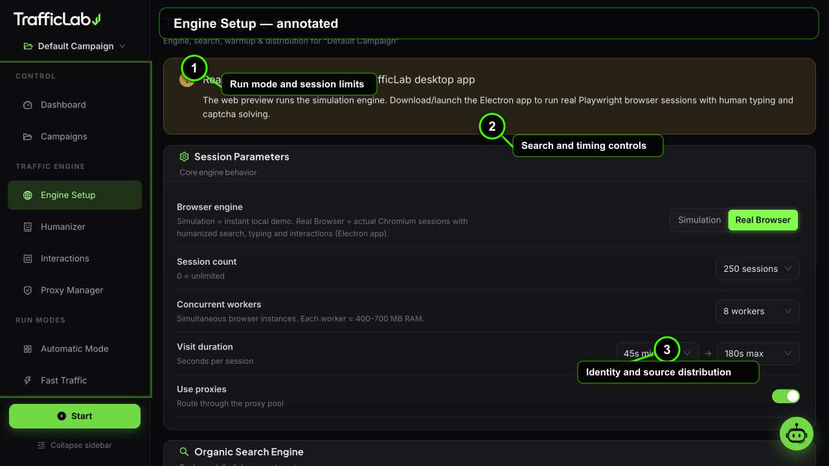Click the Fast Traffic lightning icon
The image size is (829, 466).
click(27, 380)
